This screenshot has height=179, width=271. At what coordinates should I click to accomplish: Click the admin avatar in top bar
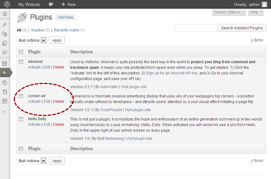(264, 4)
